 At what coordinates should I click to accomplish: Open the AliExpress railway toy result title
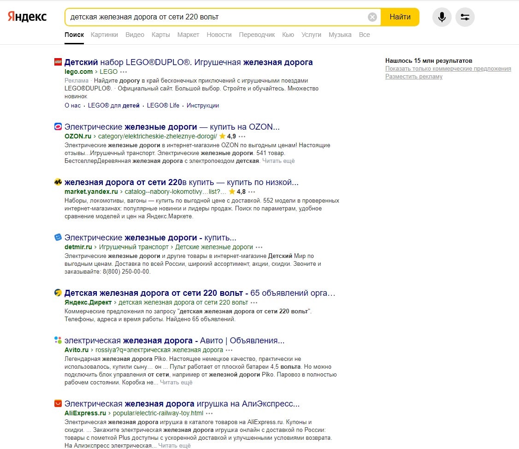coord(182,404)
